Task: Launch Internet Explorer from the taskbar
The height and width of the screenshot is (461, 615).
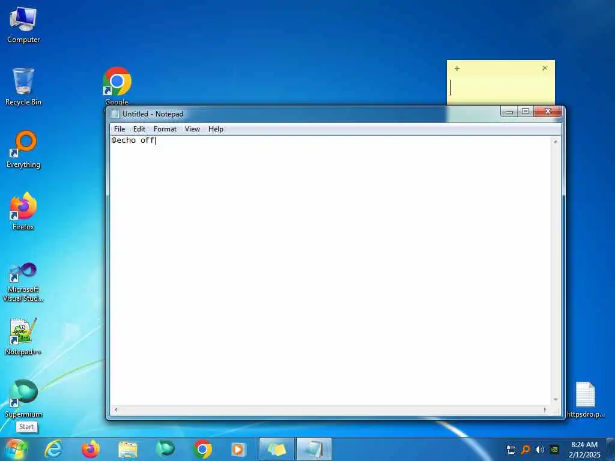Action: (53, 449)
